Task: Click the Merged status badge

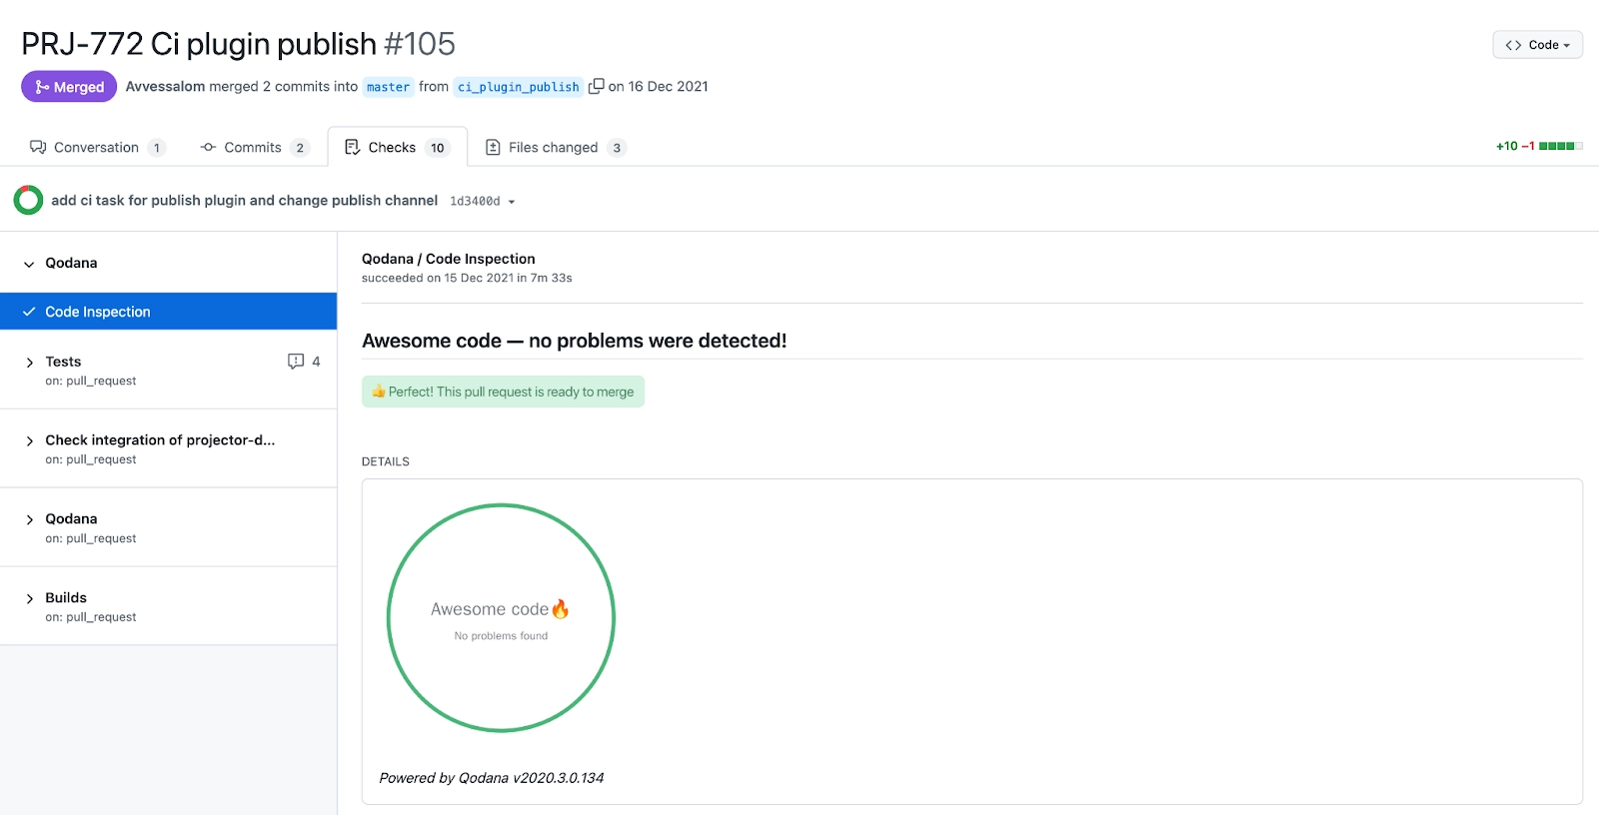Action: tap(69, 87)
